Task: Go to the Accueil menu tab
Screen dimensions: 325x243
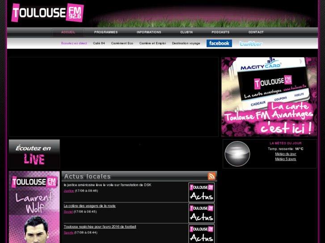Action: (x=68, y=32)
